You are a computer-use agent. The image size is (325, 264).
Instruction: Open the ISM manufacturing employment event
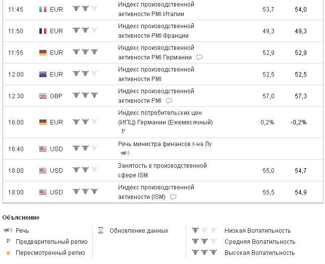click(162, 170)
